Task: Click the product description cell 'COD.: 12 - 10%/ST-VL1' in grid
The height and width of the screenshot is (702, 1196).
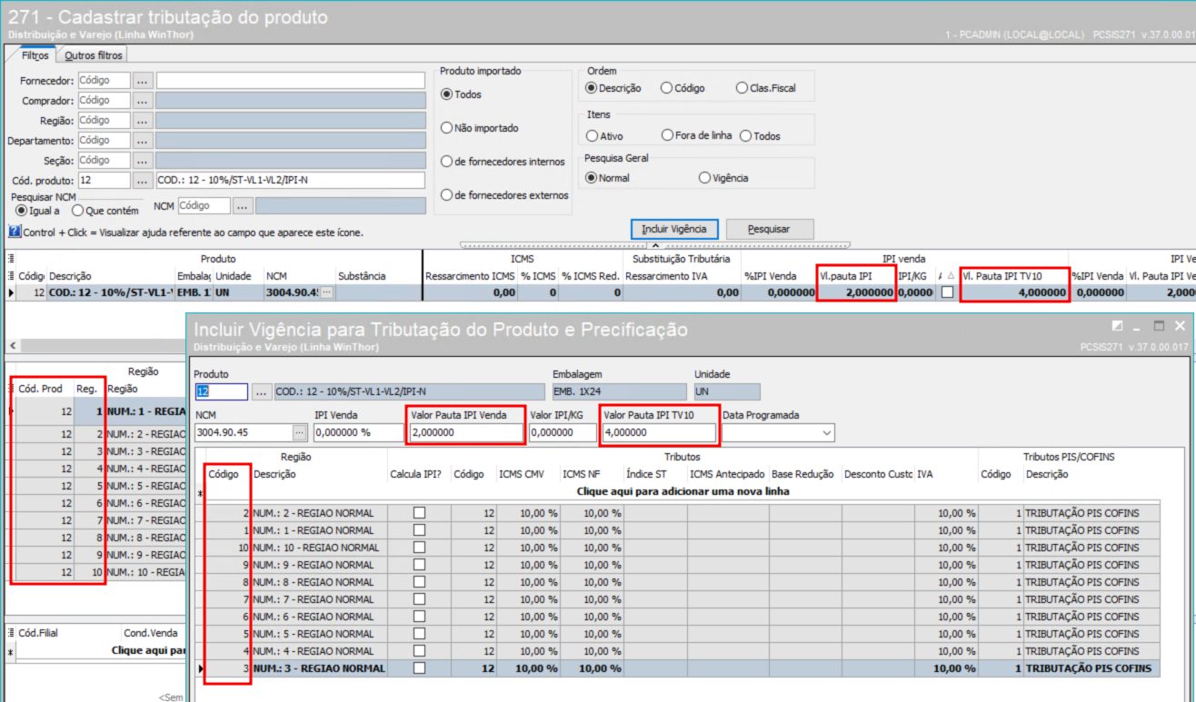Action: [x=111, y=292]
